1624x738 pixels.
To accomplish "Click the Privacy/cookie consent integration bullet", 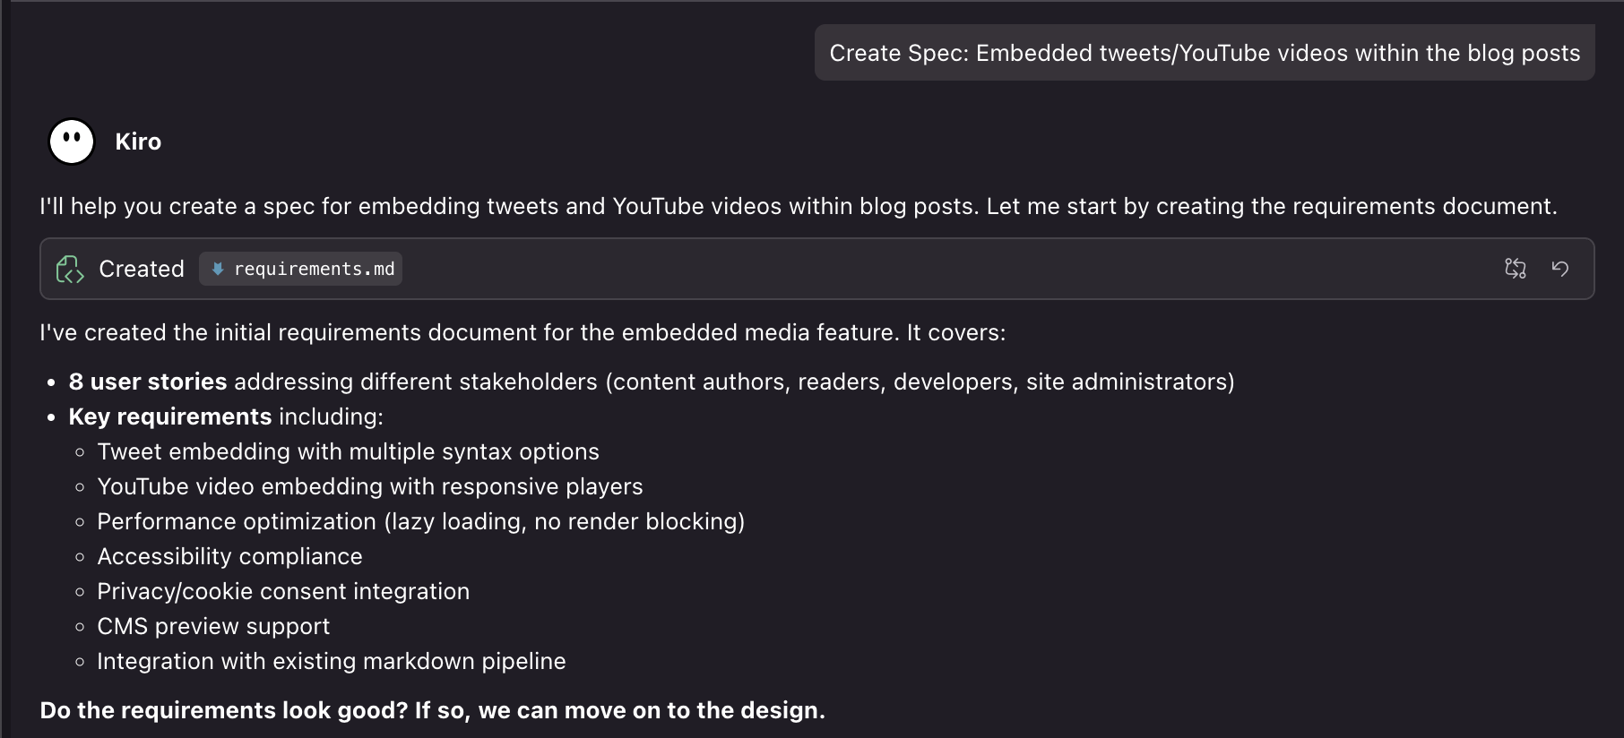I will coord(283,590).
